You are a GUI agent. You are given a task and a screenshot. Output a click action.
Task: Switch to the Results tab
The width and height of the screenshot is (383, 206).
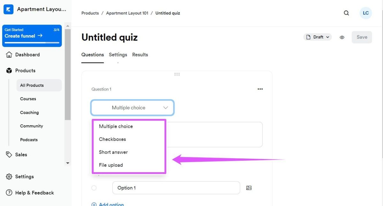(140, 55)
